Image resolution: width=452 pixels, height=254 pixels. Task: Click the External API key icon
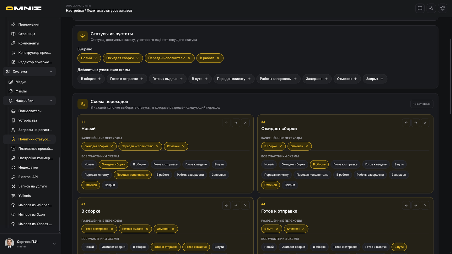coord(13,177)
